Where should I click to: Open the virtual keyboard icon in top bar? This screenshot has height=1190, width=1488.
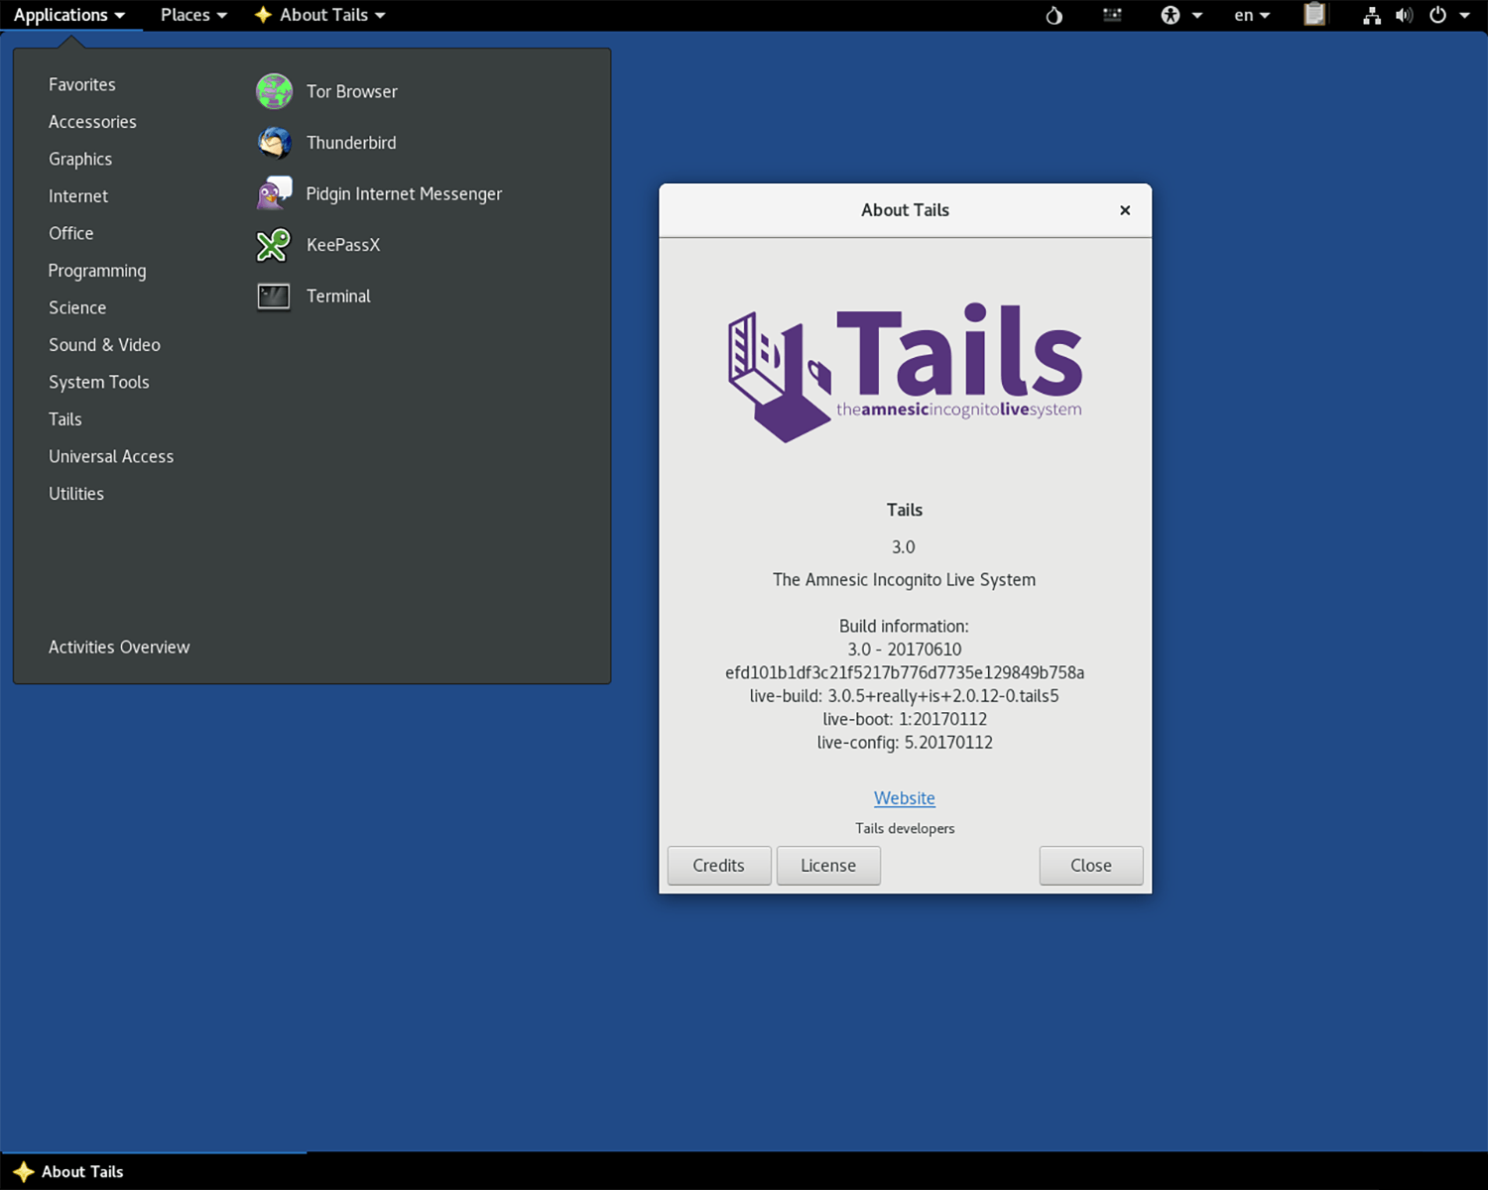pos(1112,15)
